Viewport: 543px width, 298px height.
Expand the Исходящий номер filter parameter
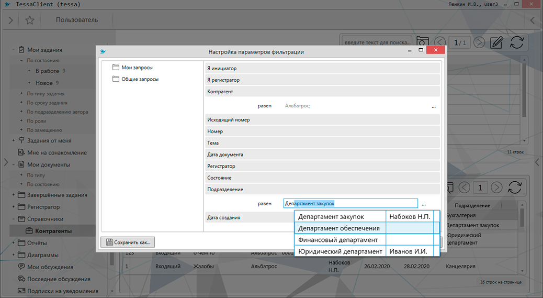229,120
